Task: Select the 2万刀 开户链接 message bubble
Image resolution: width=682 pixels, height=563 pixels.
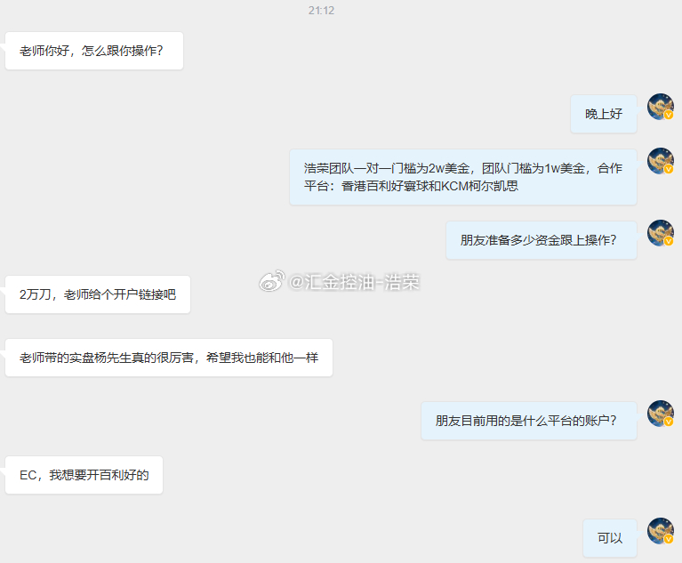Action: pos(98,294)
